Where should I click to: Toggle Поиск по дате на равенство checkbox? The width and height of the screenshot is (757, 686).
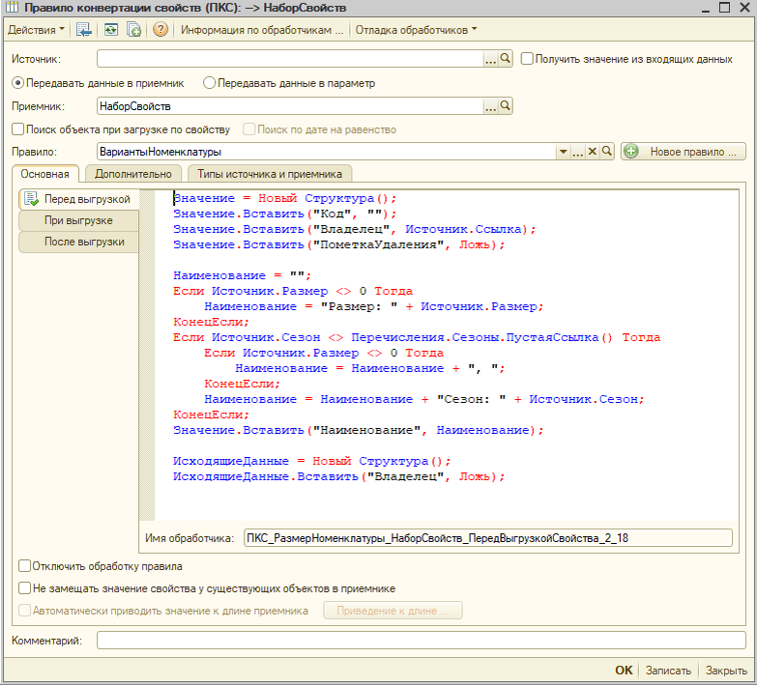click(249, 129)
